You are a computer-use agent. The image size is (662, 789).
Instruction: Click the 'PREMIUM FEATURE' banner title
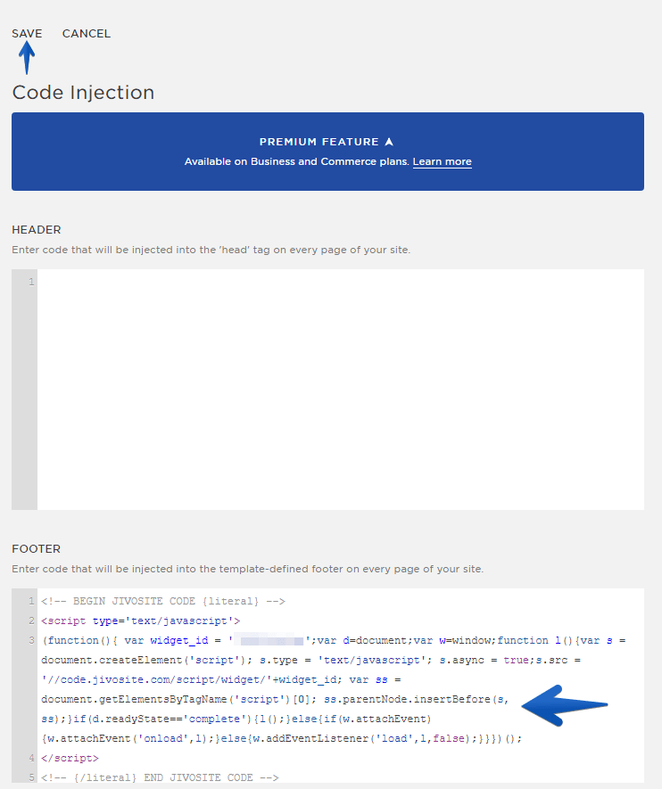click(319, 142)
